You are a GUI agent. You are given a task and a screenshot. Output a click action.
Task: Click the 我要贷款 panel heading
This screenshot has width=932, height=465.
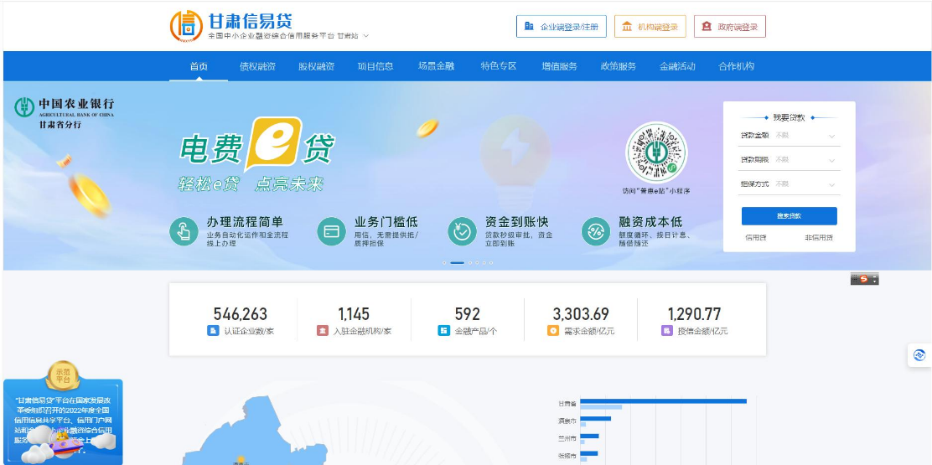(x=789, y=117)
